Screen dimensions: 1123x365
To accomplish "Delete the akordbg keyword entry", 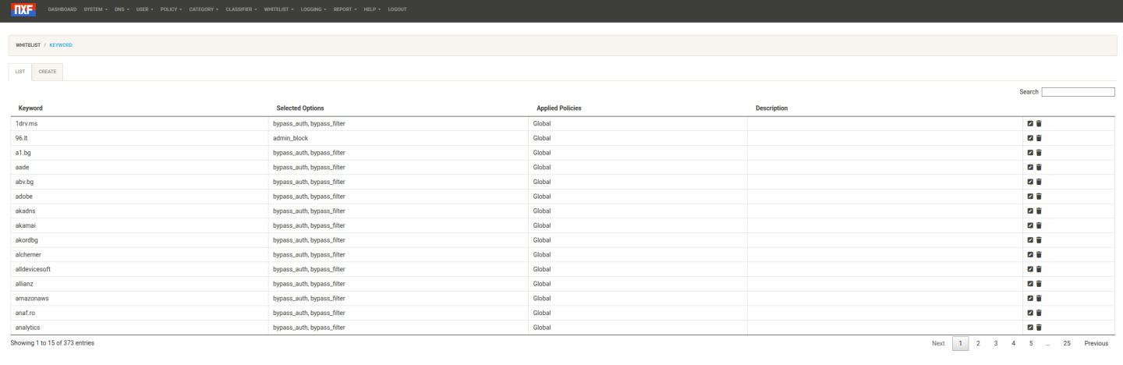I will 1039,240.
